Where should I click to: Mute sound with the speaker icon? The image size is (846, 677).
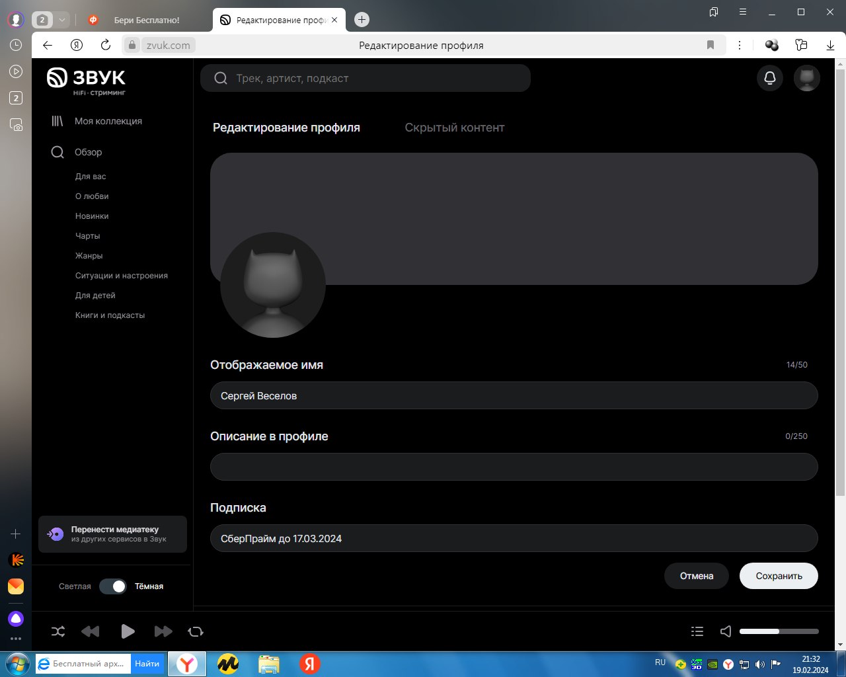(x=726, y=631)
